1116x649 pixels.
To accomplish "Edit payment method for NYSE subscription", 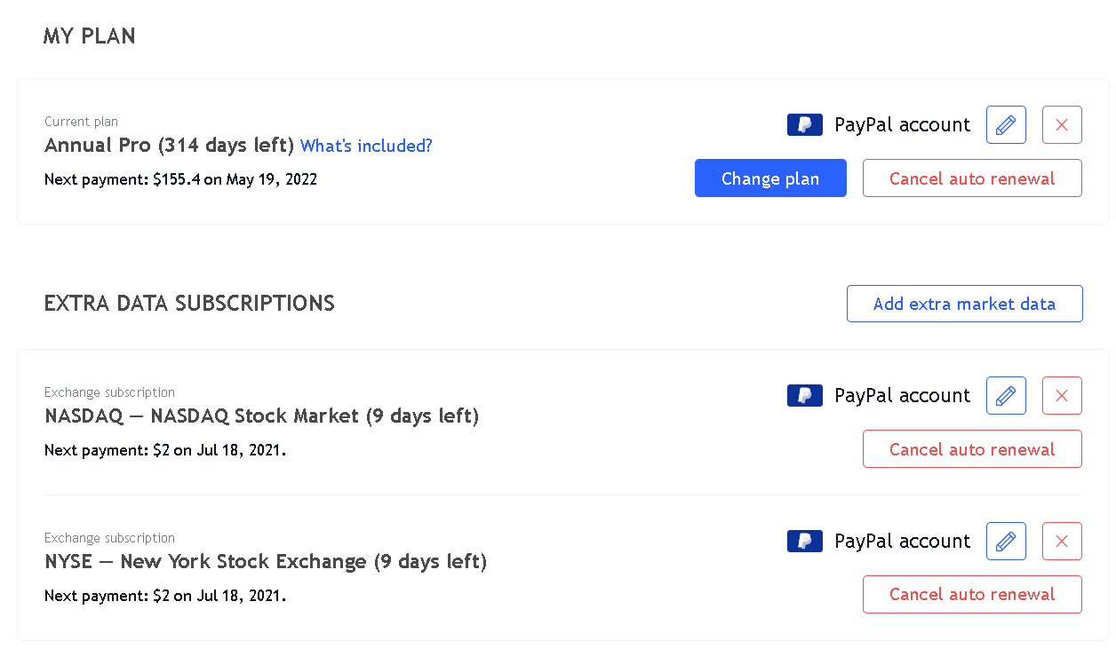I will pyautogui.click(x=1006, y=541).
